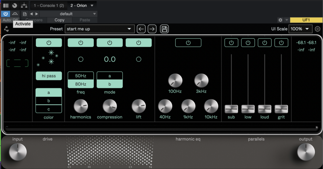Click the blue plugin Activate power icon
This screenshot has width=323, height=169.
click(x=6, y=14)
